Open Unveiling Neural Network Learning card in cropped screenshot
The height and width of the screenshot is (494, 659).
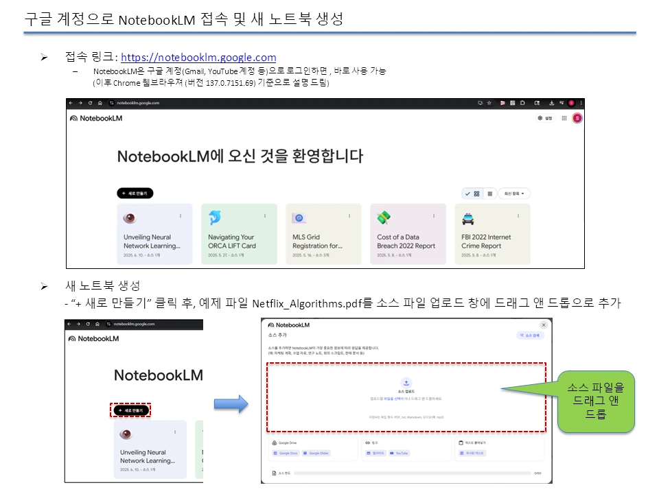(x=150, y=449)
